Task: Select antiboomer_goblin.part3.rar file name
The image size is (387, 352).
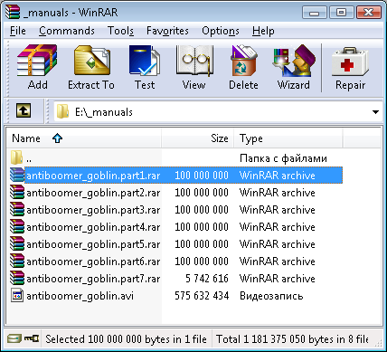Action: (x=93, y=210)
